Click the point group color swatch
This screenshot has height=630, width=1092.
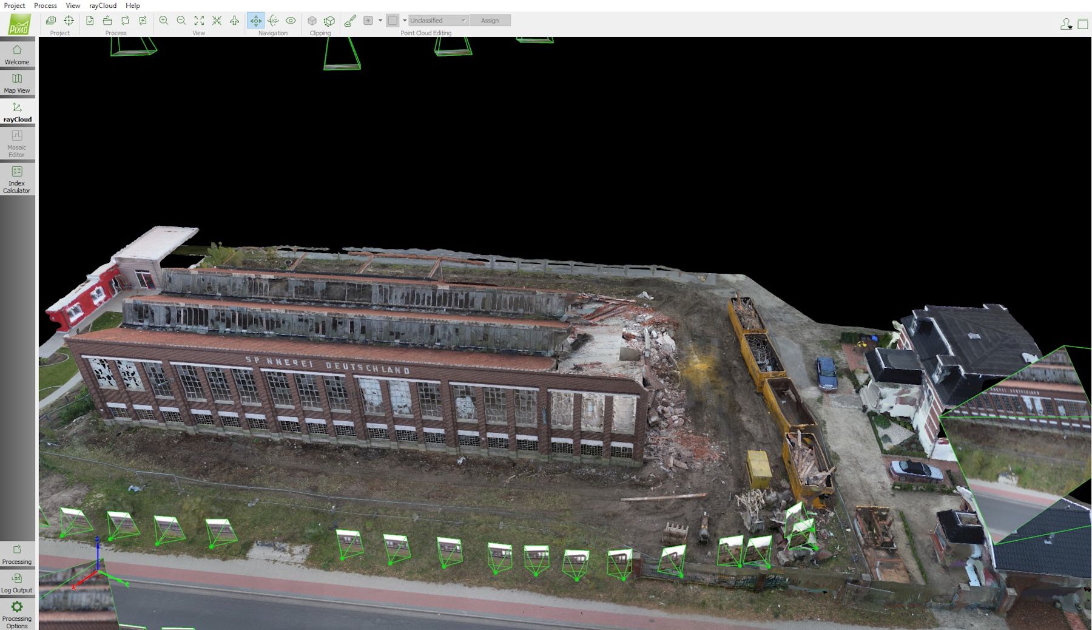[392, 20]
